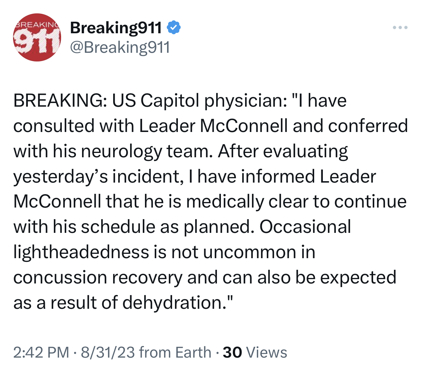Select the 8/31/23 date text
This screenshot has width=423, height=367.
click(108, 353)
